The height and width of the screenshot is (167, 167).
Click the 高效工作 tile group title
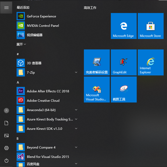pos(90,8)
